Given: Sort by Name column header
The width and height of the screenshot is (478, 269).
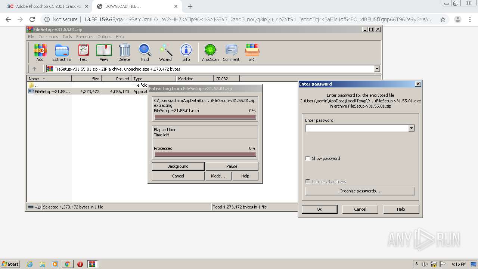Looking at the screenshot, I should pos(49,79).
